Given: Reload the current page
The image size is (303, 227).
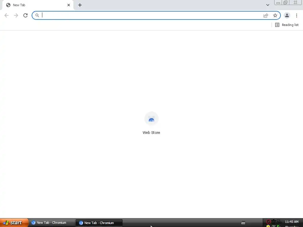Looking at the screenshot, I should pos(25,15).
